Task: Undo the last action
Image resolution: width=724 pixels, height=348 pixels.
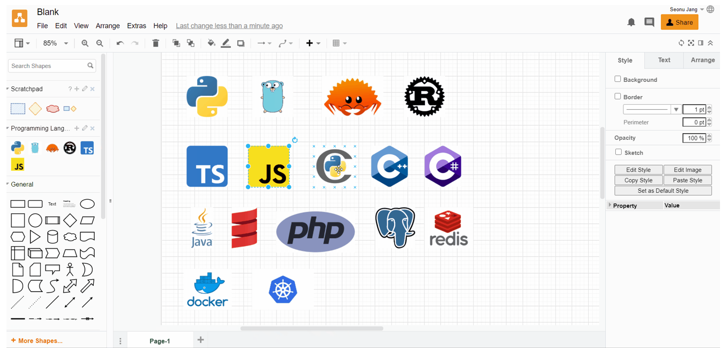Action: (x=120, y=43)
